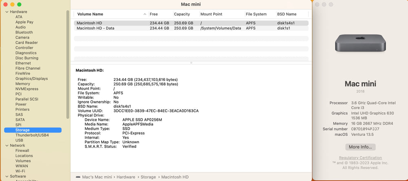408x181 pixels.
Task: Select Thunderbolt/USB4 in the sidebar
Action: point(32,135)
